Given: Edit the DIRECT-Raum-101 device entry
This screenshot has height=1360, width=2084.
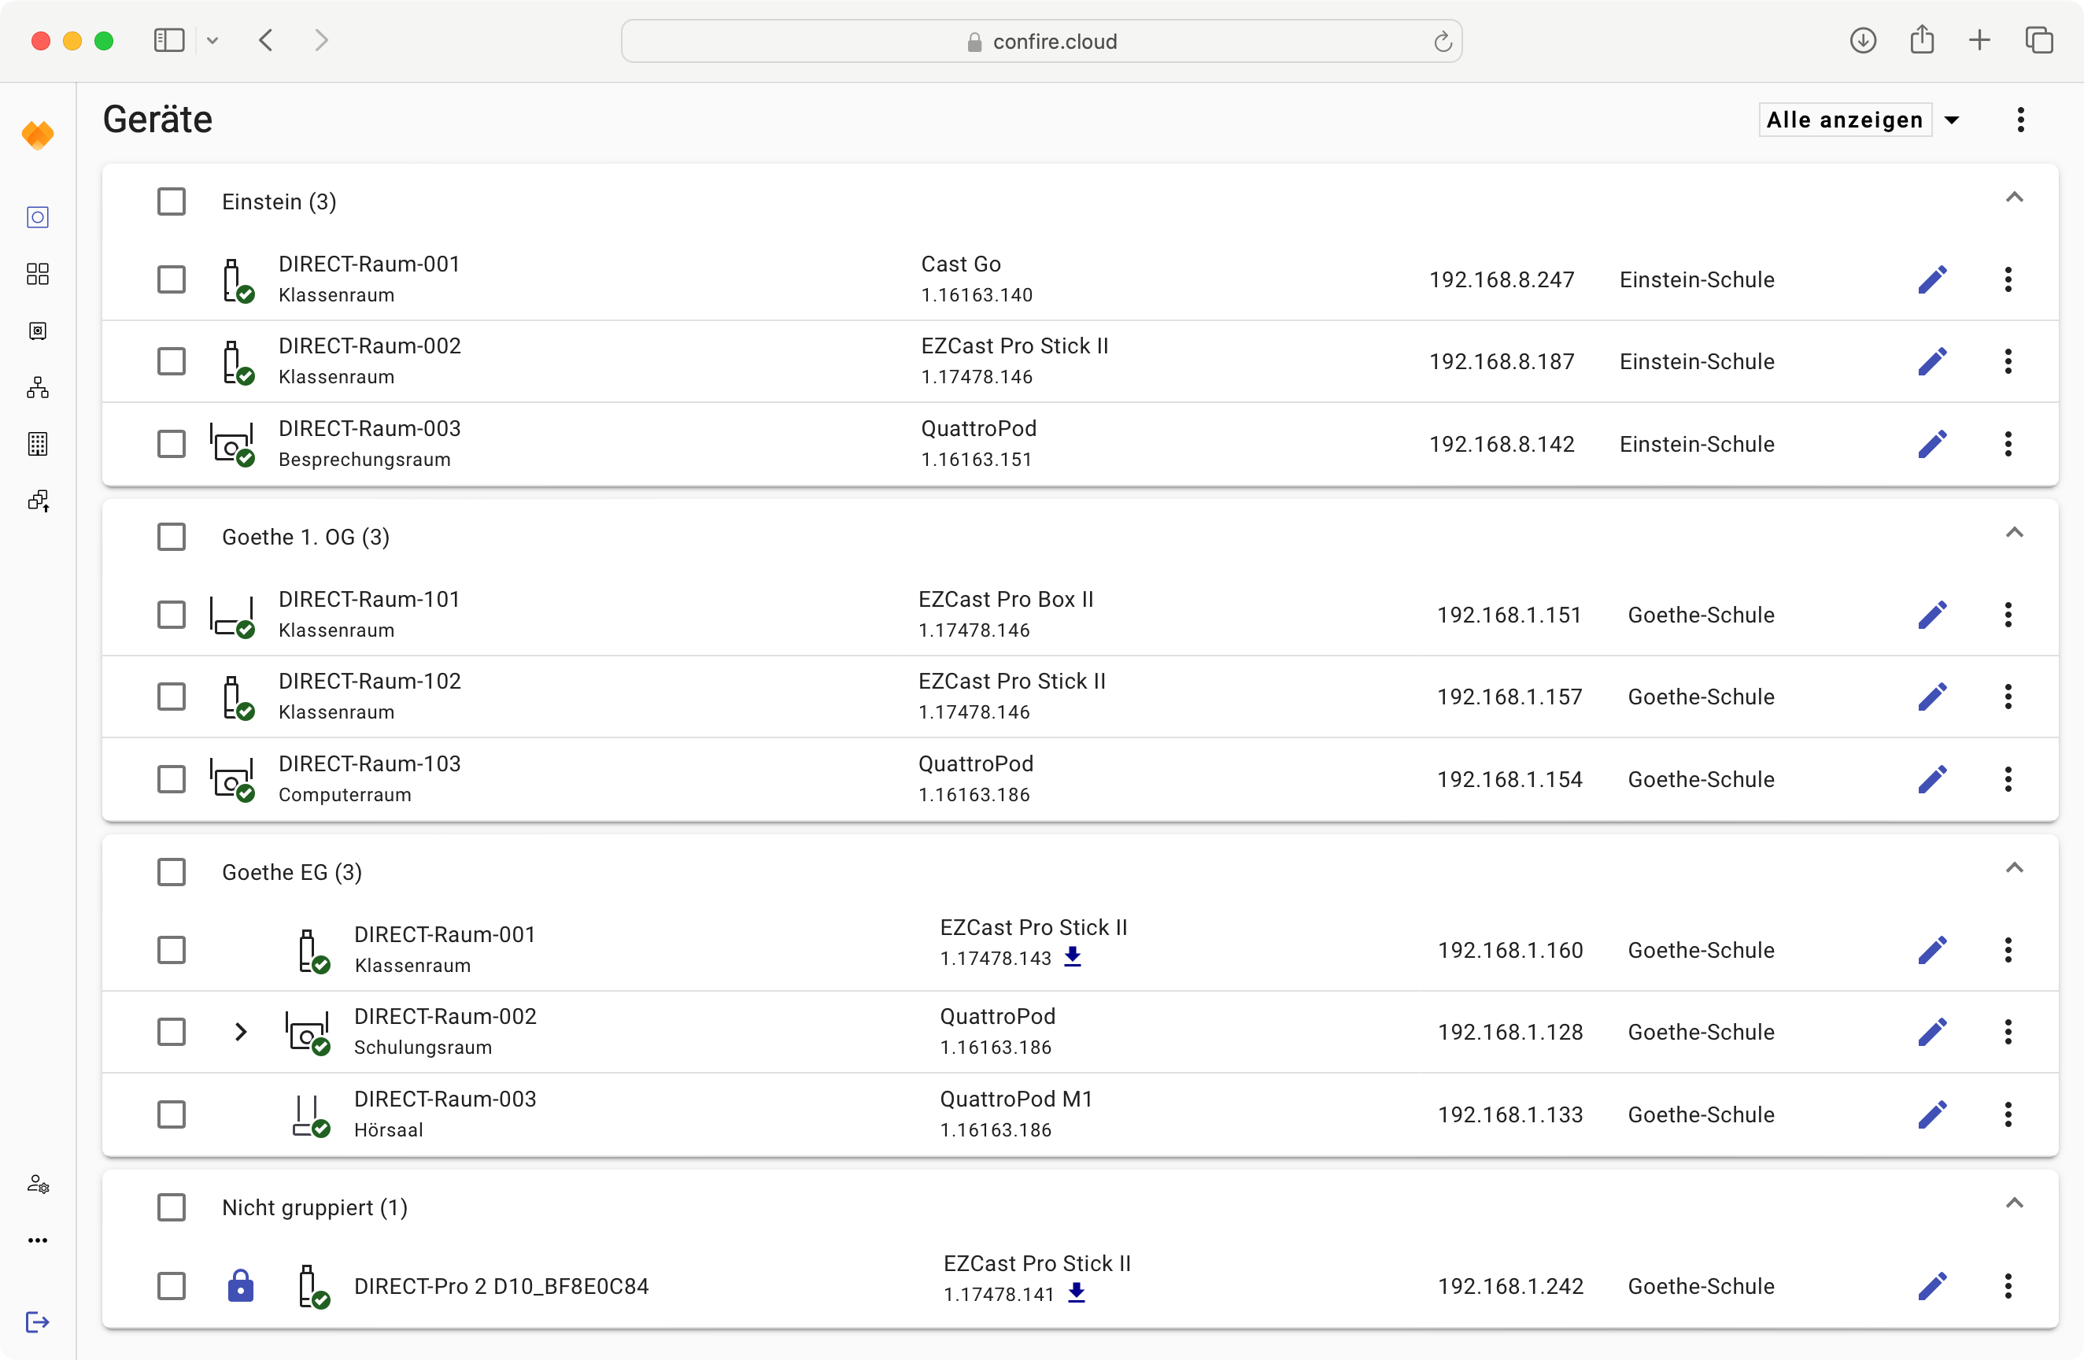Looking at the screenshot, I should pos(1931,615).
